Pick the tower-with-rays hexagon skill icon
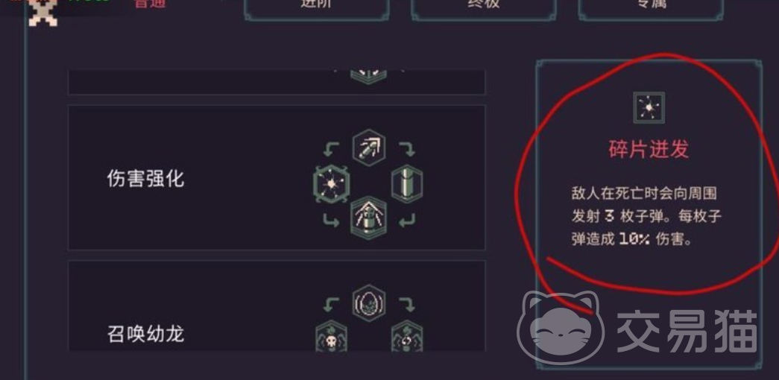The height and width of the screenshot is (380, 779). pyautogui.click(x=369, y=218)
